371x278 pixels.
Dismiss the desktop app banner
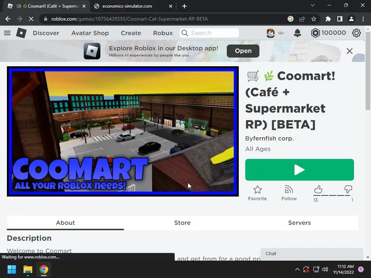(x=350, y=51)
